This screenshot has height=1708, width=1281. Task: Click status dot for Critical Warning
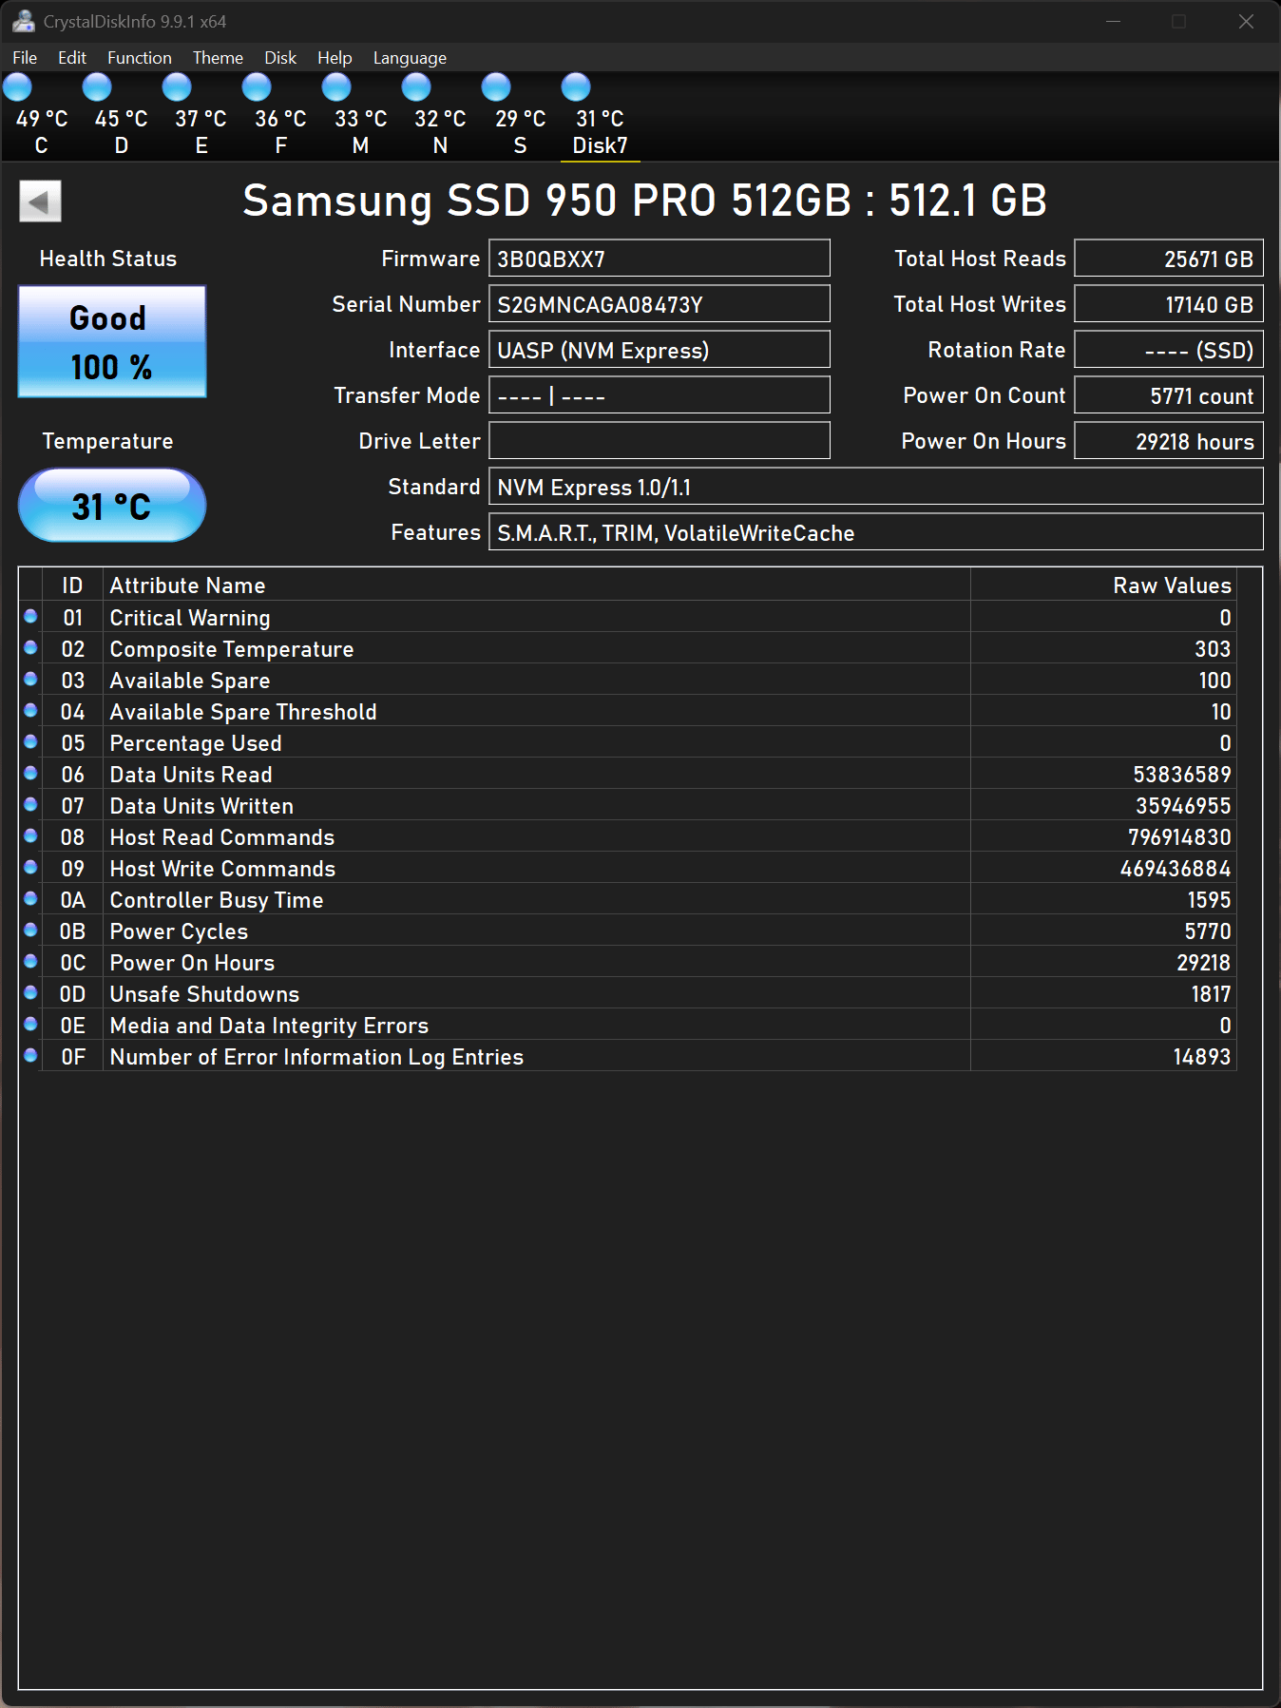tap(30, 616)
